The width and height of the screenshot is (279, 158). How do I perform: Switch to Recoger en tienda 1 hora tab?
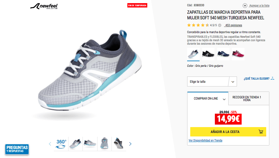pos(248,98)
